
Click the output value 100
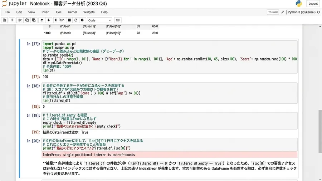coord(45,77)
